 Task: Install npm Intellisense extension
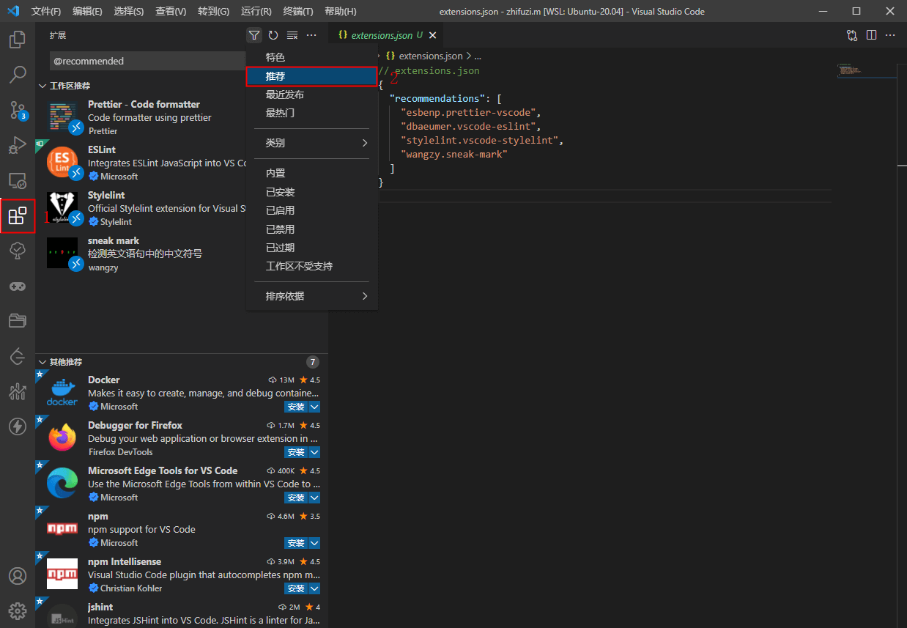coord(296,588)
